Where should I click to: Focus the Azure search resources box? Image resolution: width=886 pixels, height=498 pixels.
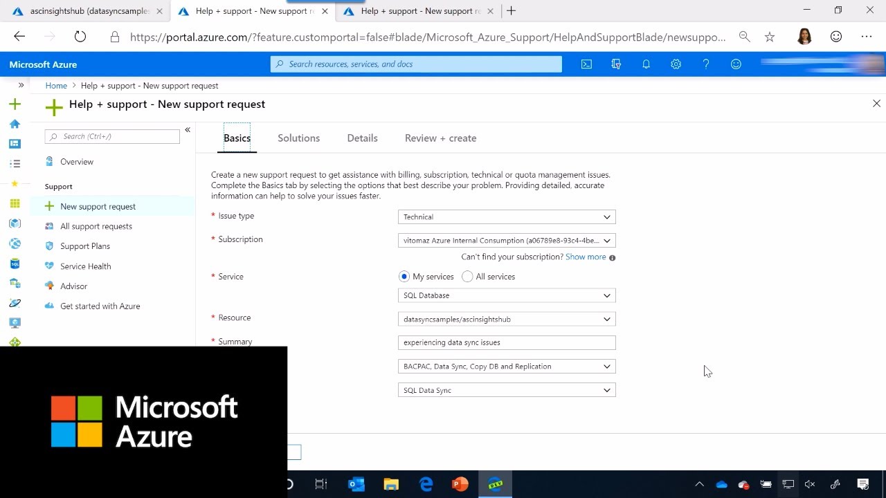(x=416, y=64)
